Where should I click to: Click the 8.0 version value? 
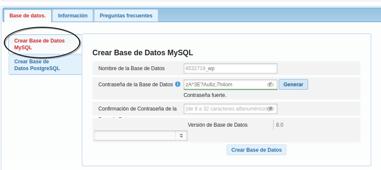click(280, 125)
